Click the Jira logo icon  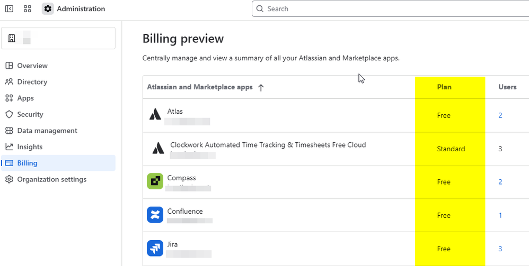tap(155, 248)
